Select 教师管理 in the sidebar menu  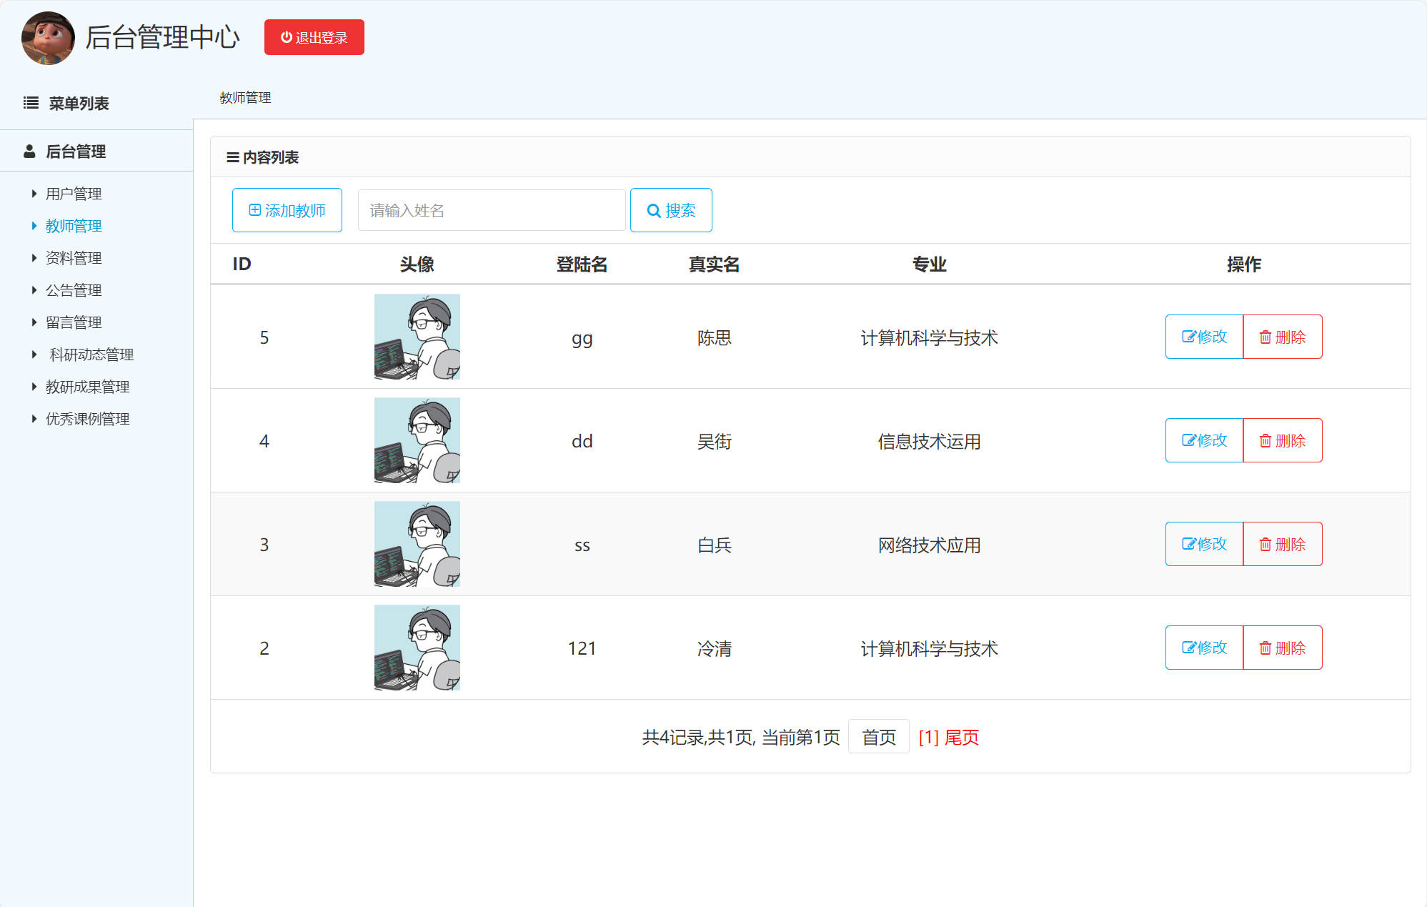[73, 225]
